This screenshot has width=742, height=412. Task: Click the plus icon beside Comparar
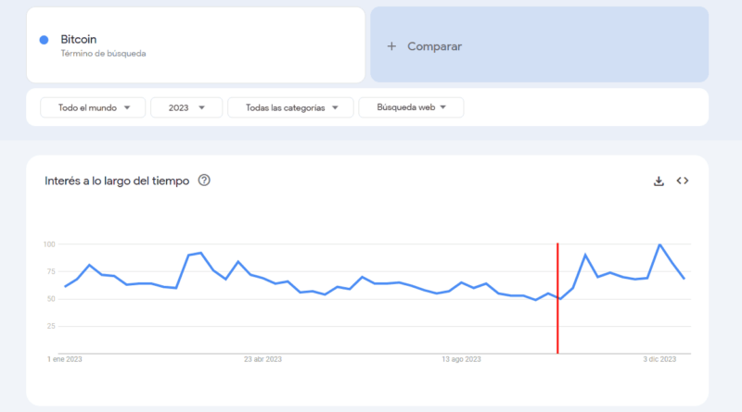point(391,46)
